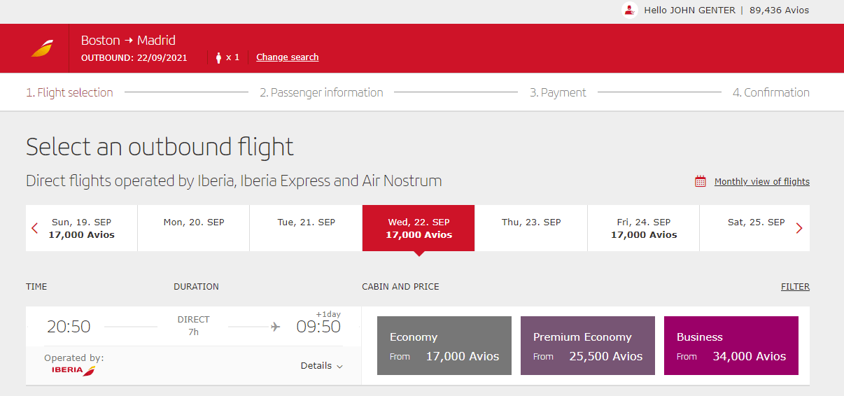This screenshot has width=844, height=396.
Task: Expand the flight Details chevron
Action: (x=339, y=366)
